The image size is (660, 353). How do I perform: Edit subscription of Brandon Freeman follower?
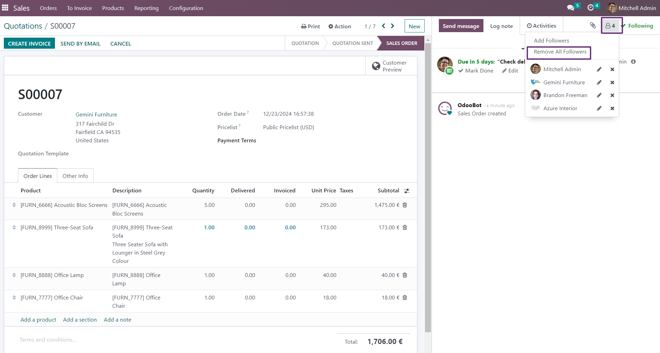pyautogui.click(x=599, y=95)
